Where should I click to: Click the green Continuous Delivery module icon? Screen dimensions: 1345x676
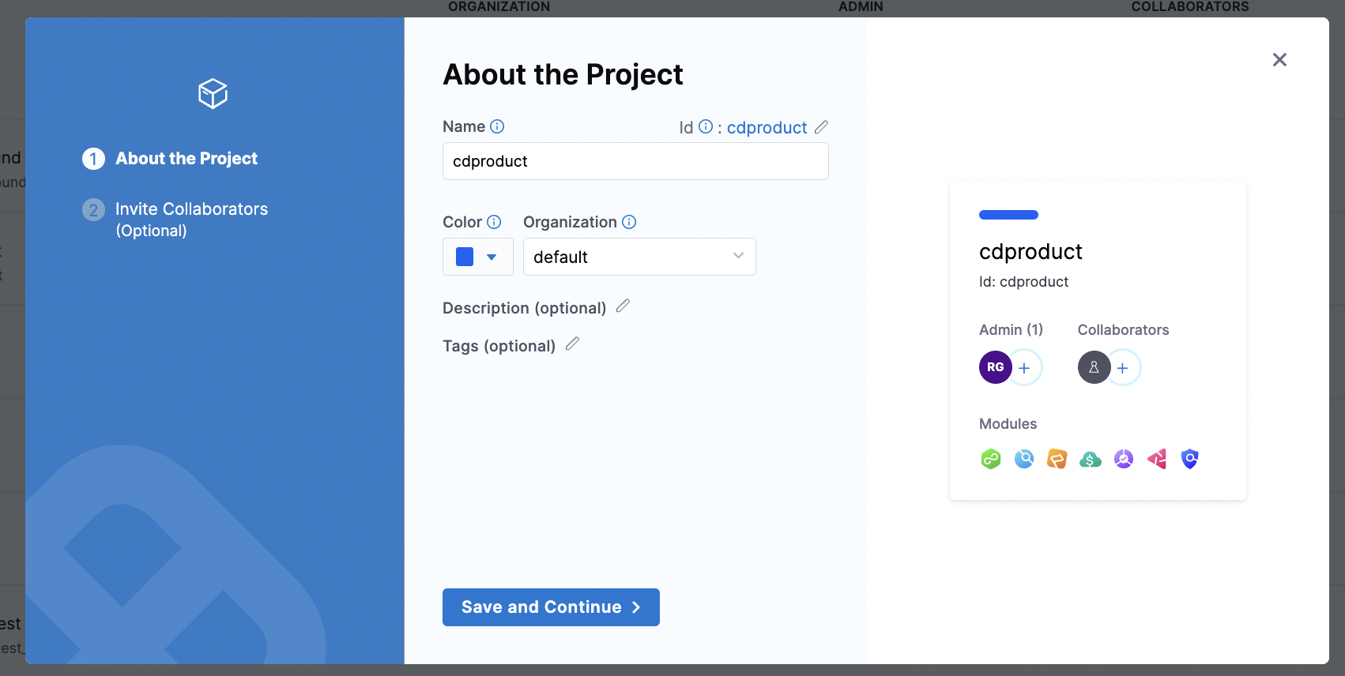(x=991, y=459)
